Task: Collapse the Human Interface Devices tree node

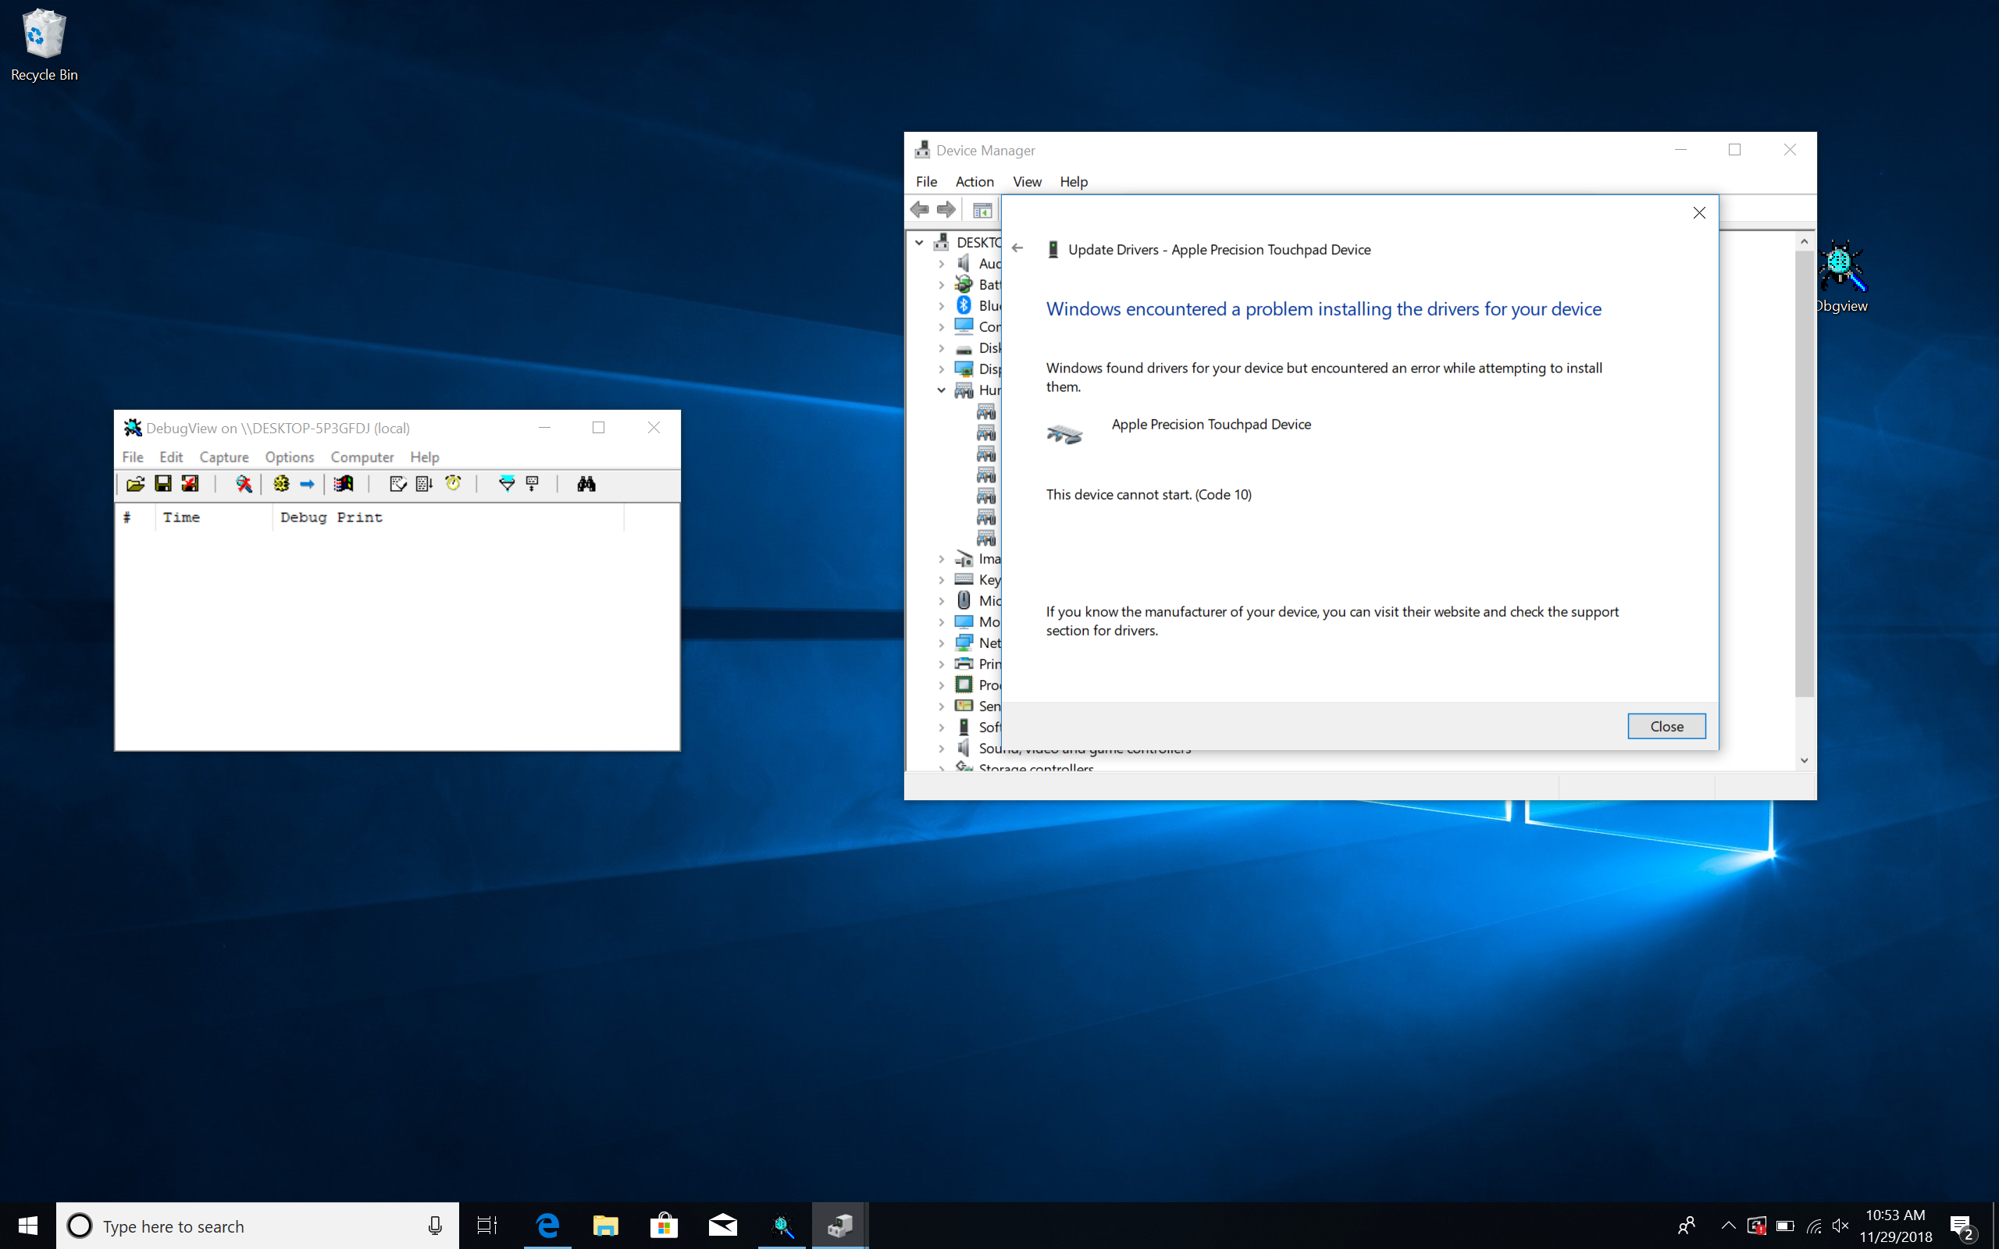Action: (x=941, y=390)
